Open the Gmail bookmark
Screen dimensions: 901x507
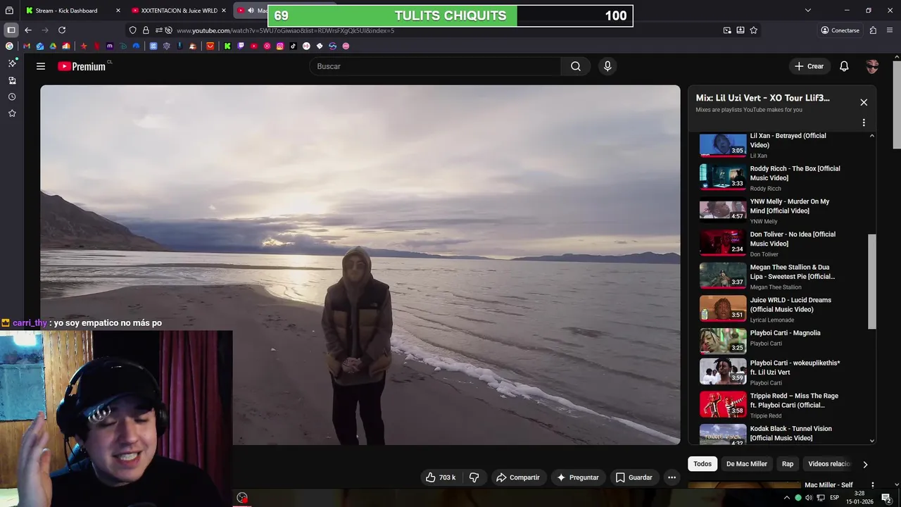27,46
